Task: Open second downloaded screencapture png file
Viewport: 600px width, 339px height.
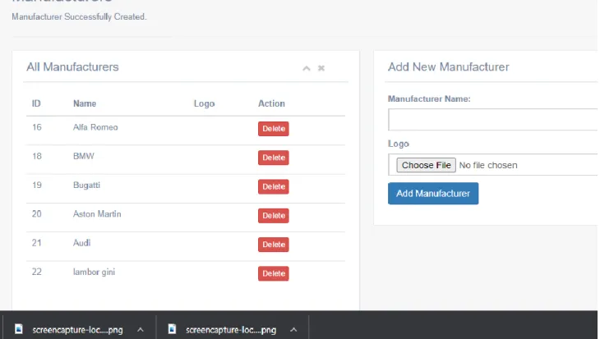Action: pos(231,330)
